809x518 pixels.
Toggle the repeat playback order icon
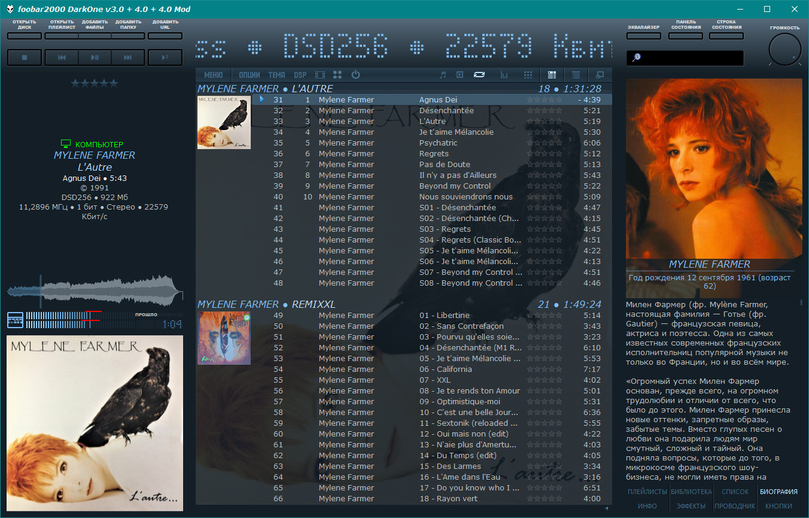479,75
